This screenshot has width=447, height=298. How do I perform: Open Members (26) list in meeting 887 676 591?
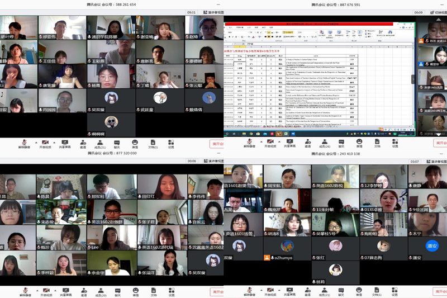click(x=325, y=142)
